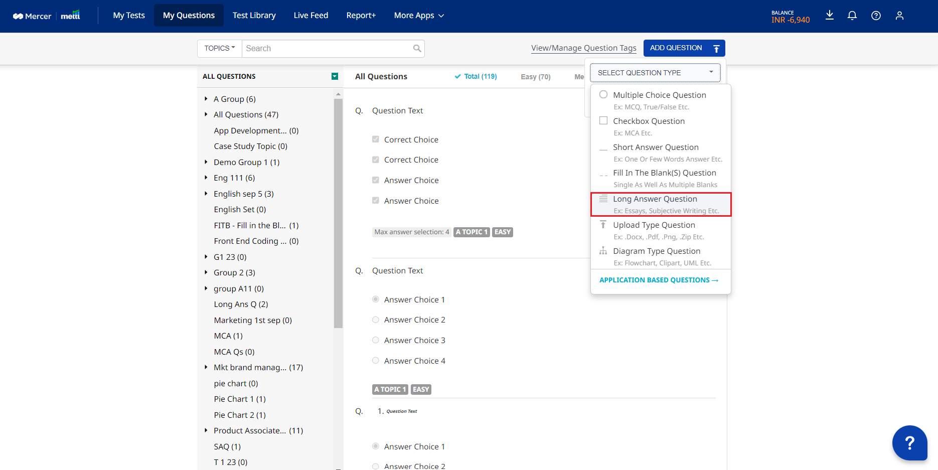Click the upload arrow icon beside Add Question
The height and width of the screenshot is (470, 938).
[x=716, y=49]
